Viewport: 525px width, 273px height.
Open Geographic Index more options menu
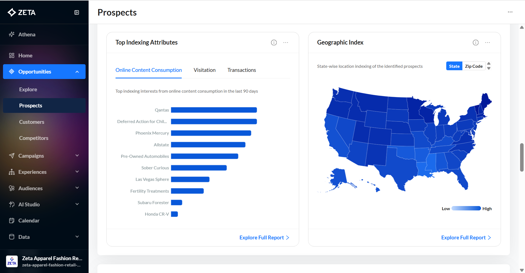tap(488, 43)
